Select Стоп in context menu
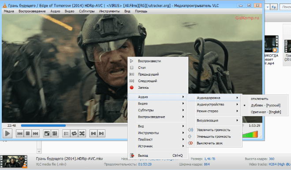Image resolution: width=291 pixels, height=170 pixels. coord(158,68)
